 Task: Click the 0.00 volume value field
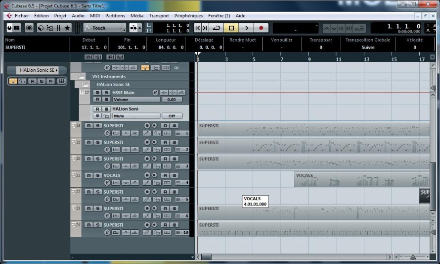pyautogui.click(x=172, y=100)
